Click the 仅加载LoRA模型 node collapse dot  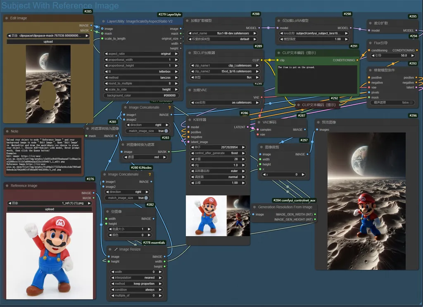[279, 21]
